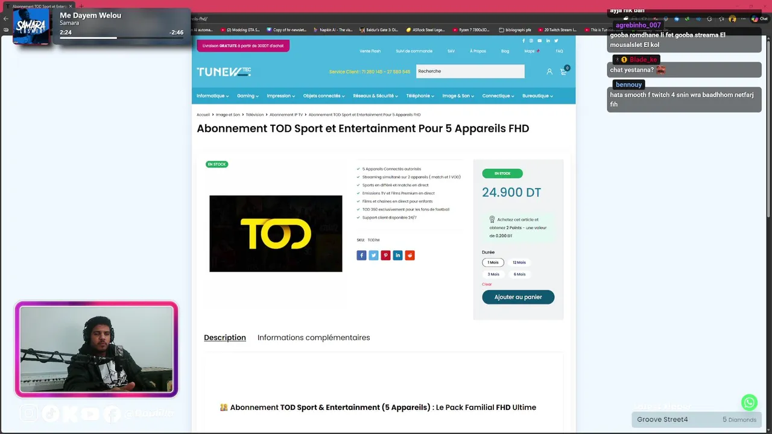Viewport: 772px width, 434px height.
Task: Expand Connectique menu
Action: click(x=498, y=96)
